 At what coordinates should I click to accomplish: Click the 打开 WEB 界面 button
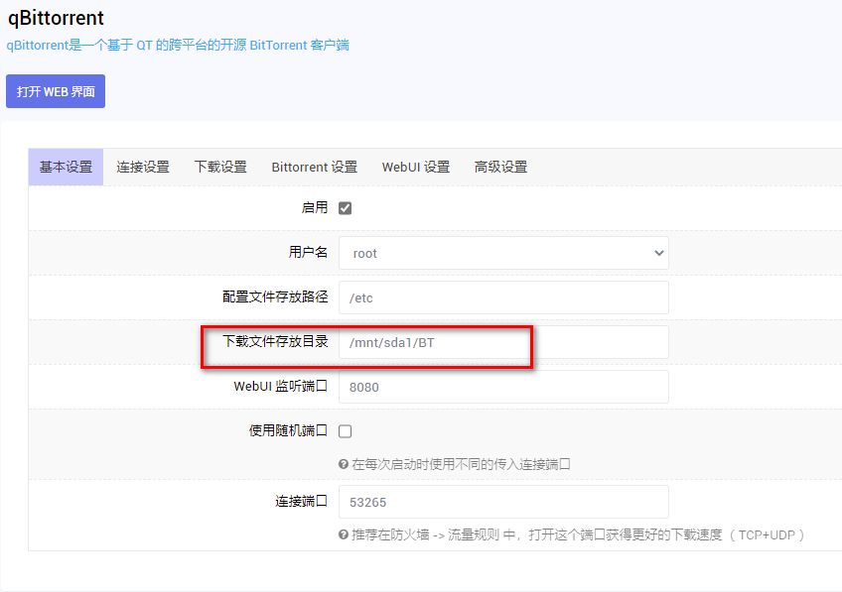click(x=56, y=91)
